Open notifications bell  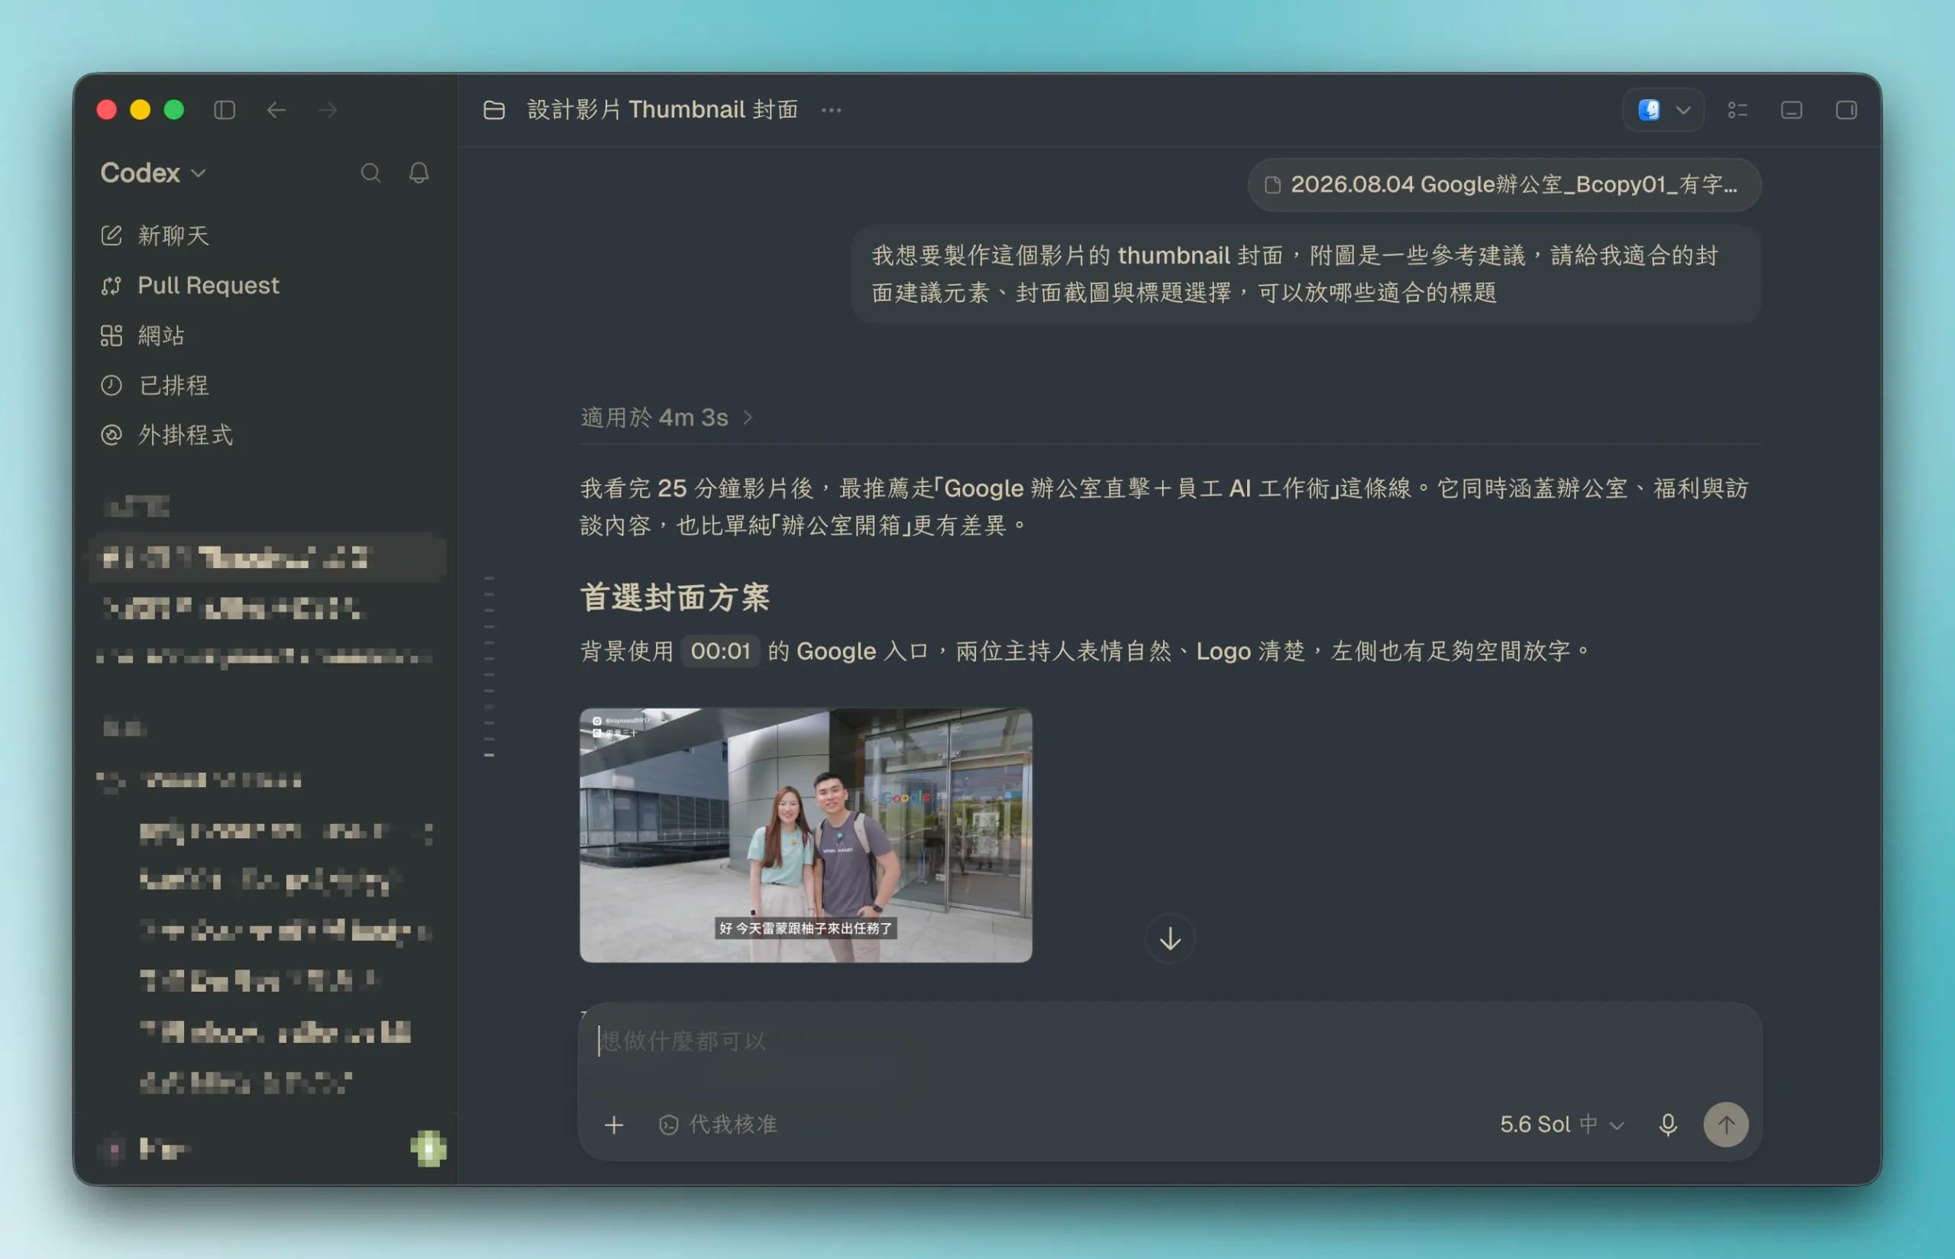(x=418, y=173)
